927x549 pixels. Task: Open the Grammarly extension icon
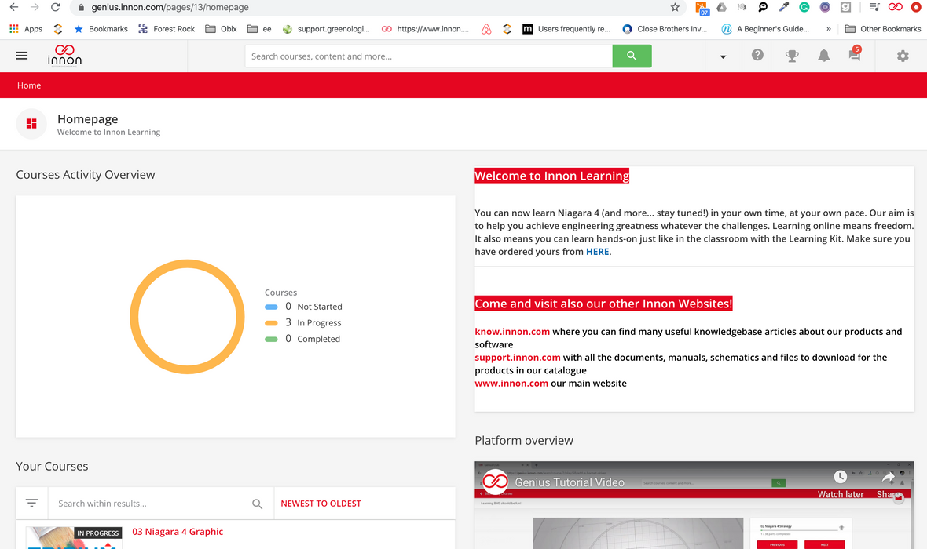[804, 7]
